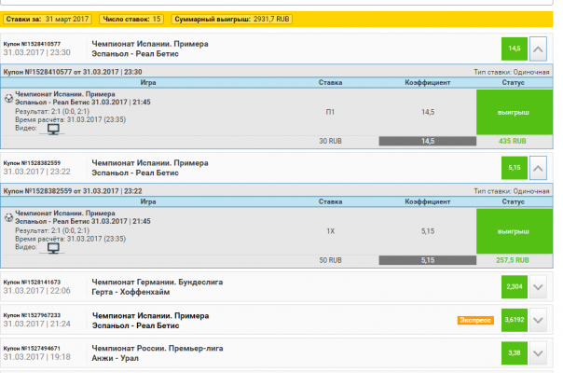Click the 30 RUB stake amount
563x373 pixels.
(330, 141)
